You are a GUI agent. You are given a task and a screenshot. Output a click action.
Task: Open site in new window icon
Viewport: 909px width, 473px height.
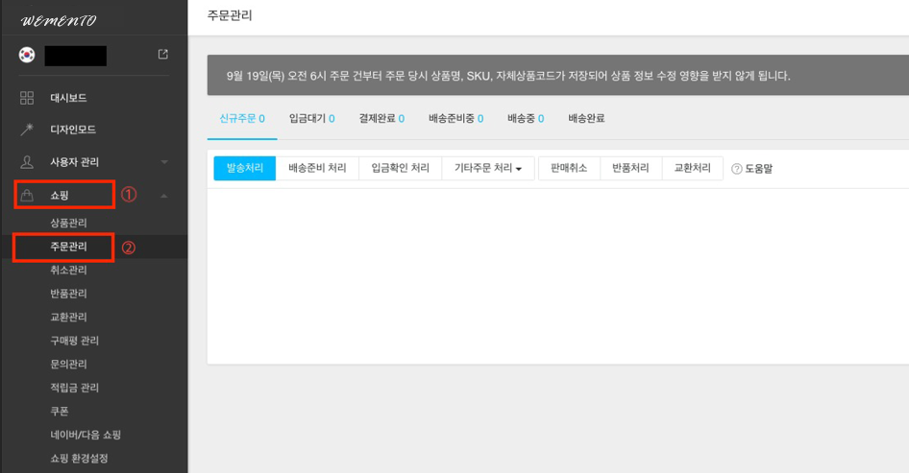tap(163, 54)
